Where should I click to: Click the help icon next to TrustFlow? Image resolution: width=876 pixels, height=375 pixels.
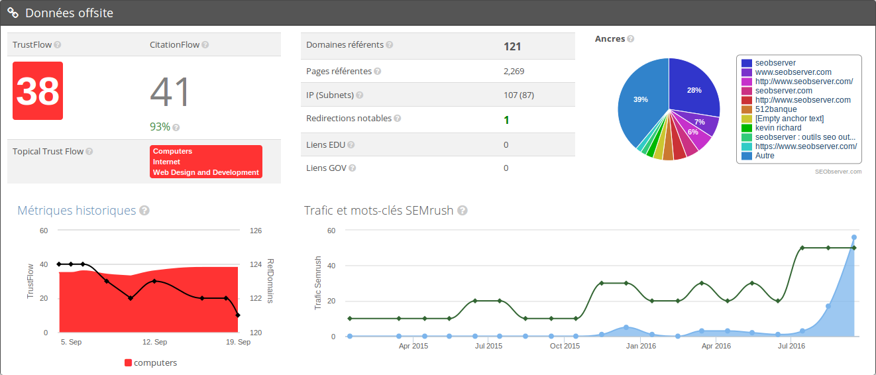click(58, 45)
